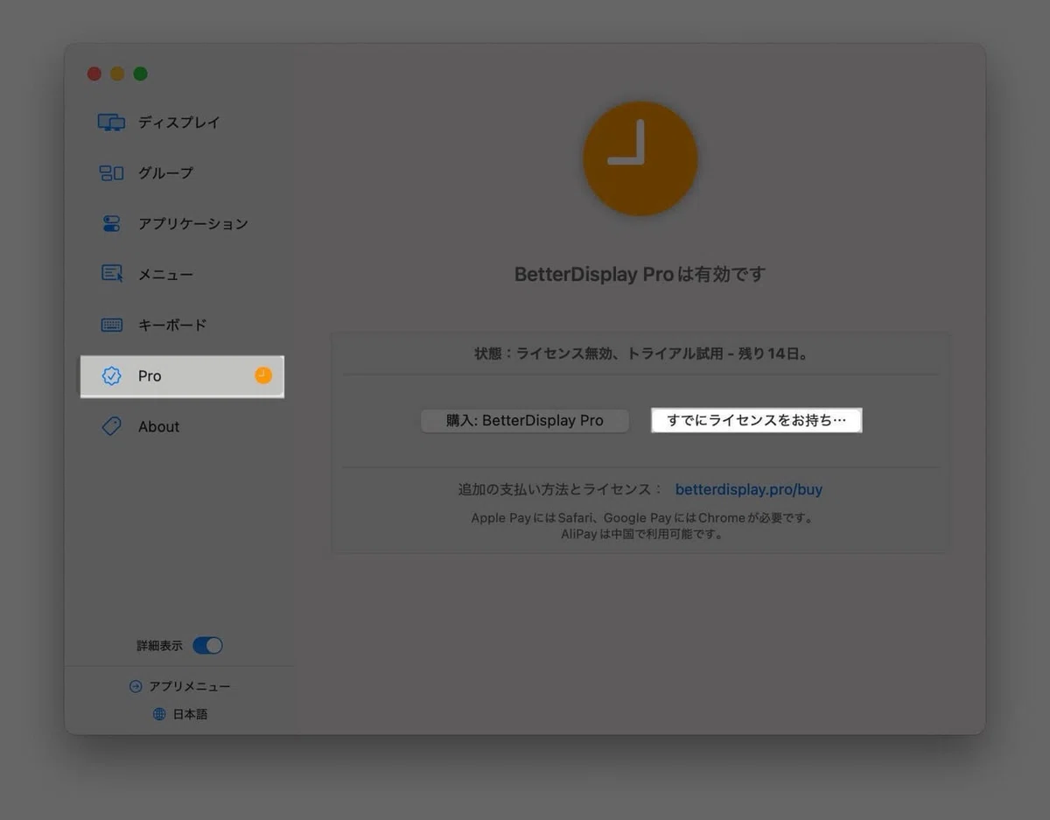The height and width of the screenshot is (820, 1050).
Task: Minimize window with the yellow button
Action: coord(117,74)
